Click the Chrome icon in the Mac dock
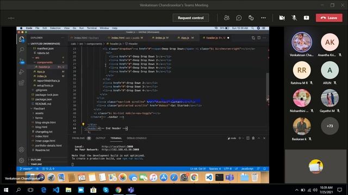The image size is (348, 195). (x=194, y=177)
